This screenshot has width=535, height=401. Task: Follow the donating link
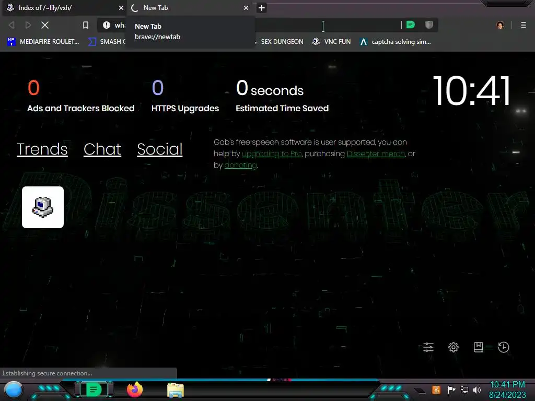tap(240, 165)
